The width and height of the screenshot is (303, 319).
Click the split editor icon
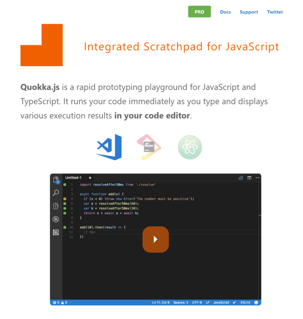[x=249, y=177]
